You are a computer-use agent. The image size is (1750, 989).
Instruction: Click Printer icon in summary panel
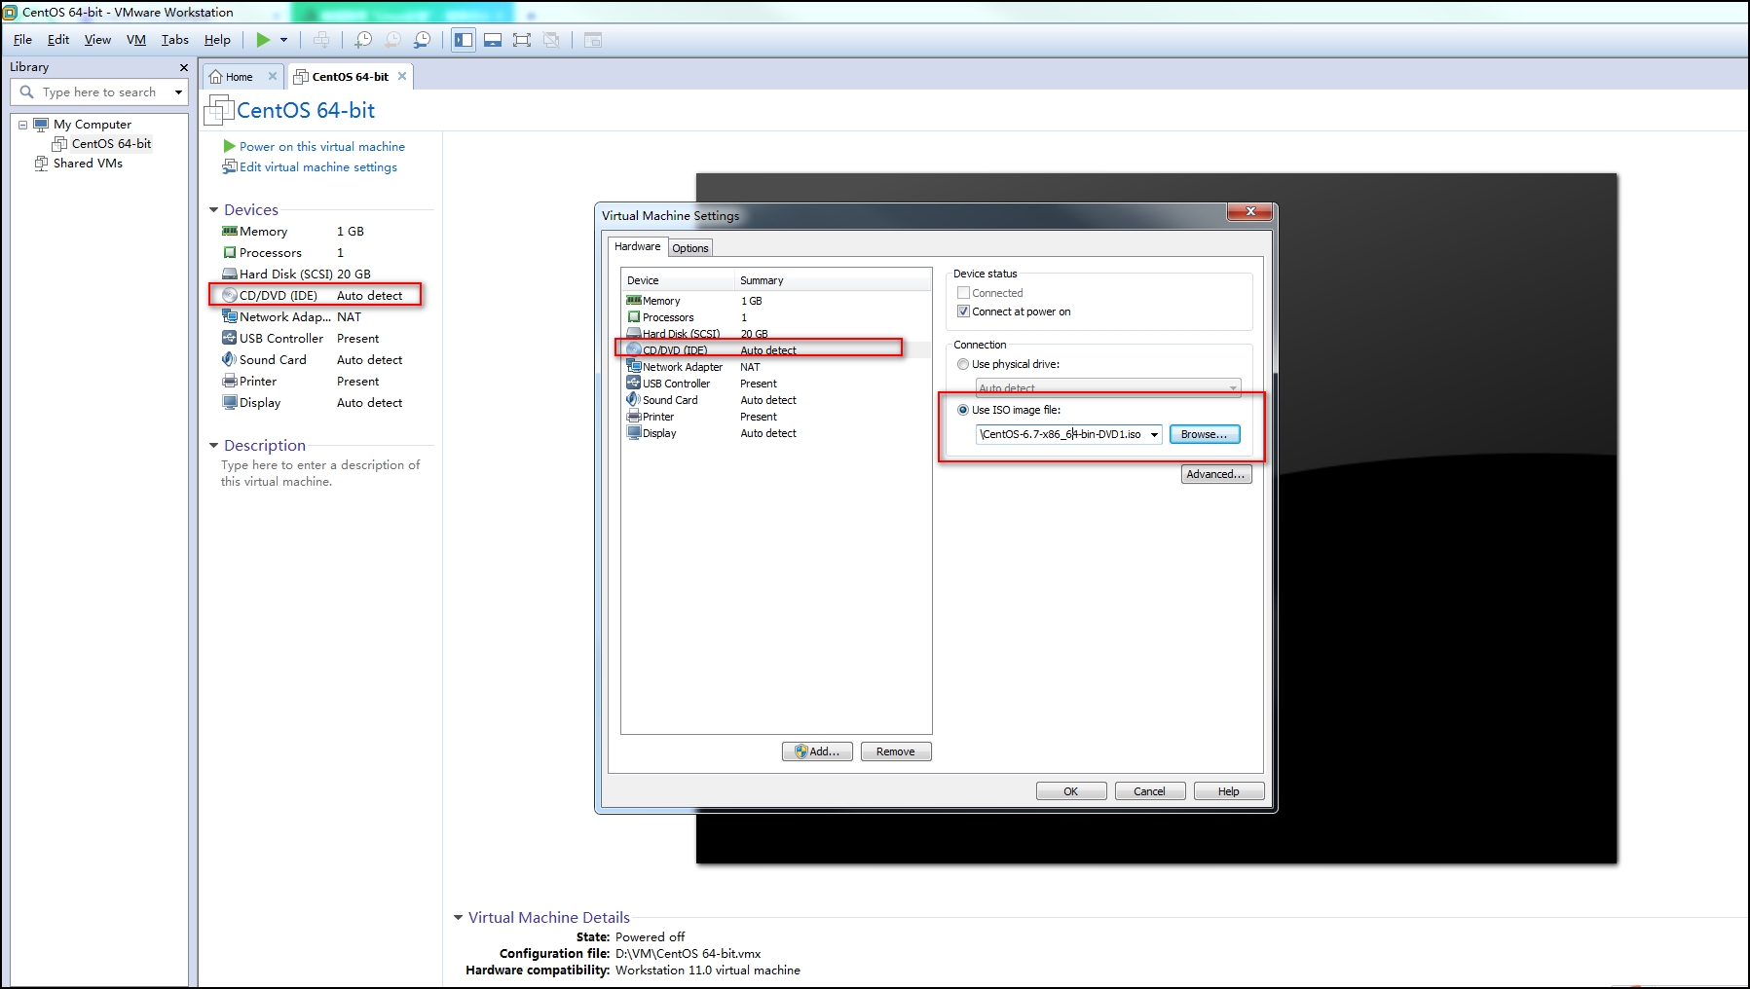coord(230,382)
